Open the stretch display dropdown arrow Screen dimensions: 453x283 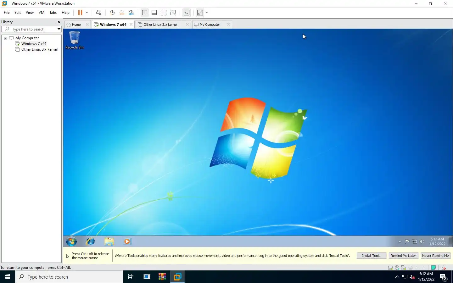(207, 13)
